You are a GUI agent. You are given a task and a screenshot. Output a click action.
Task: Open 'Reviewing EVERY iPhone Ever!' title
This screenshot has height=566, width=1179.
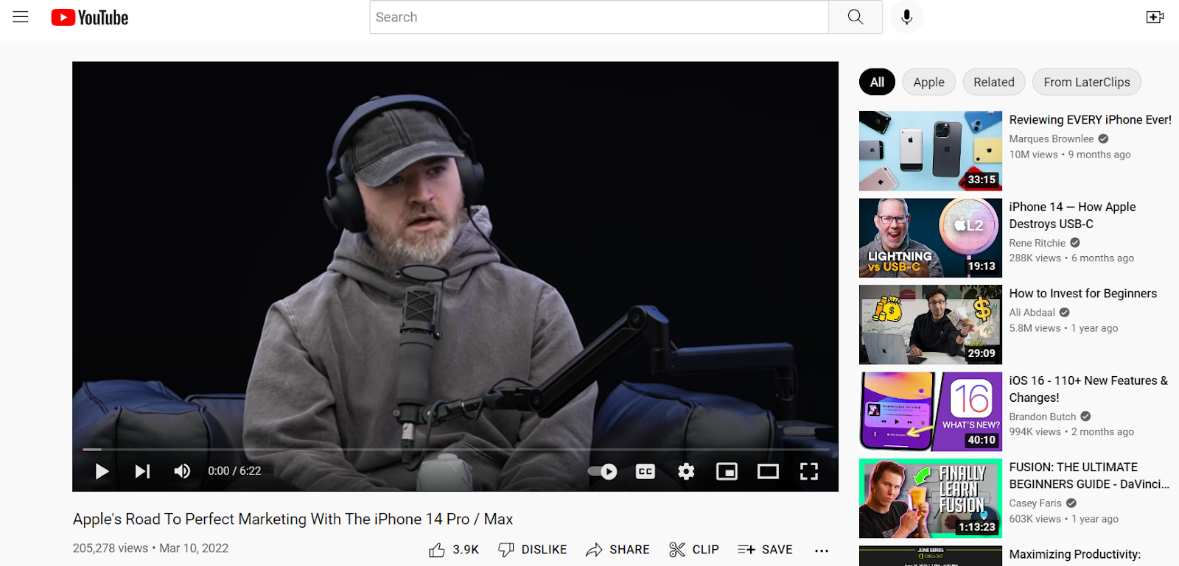pos(1091,119)
